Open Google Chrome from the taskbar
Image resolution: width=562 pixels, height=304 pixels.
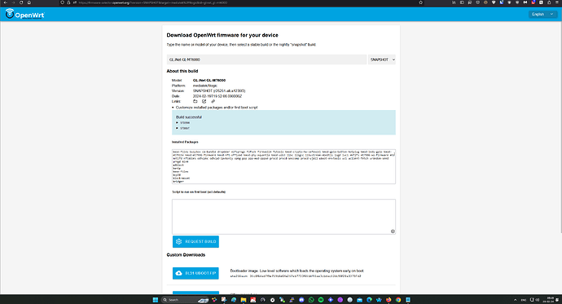(x=398, y=300)
